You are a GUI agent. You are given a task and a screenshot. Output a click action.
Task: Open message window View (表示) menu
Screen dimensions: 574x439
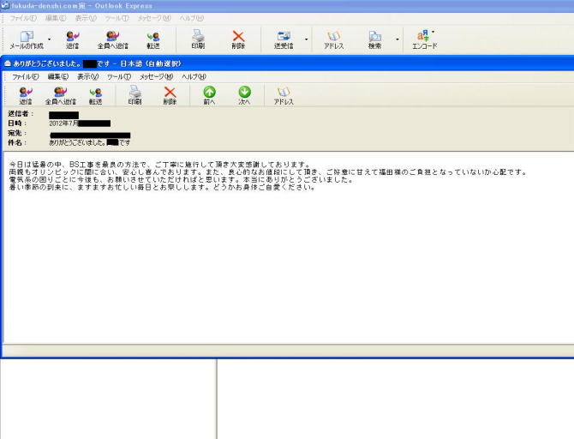coord(88,76)
